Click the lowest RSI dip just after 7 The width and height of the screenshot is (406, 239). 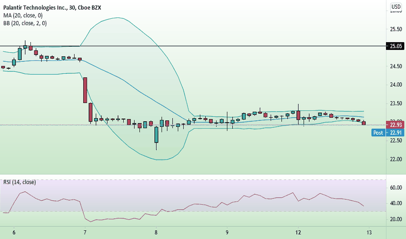pyautogui.click(x=91, y=222)
